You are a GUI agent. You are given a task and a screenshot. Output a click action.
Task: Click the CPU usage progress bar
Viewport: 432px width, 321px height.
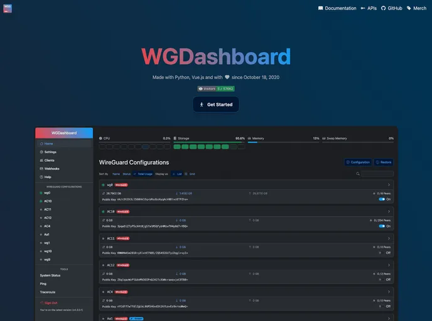[135, 142]
